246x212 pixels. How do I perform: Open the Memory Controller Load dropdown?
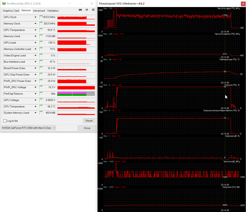click(x=35, y=49)
